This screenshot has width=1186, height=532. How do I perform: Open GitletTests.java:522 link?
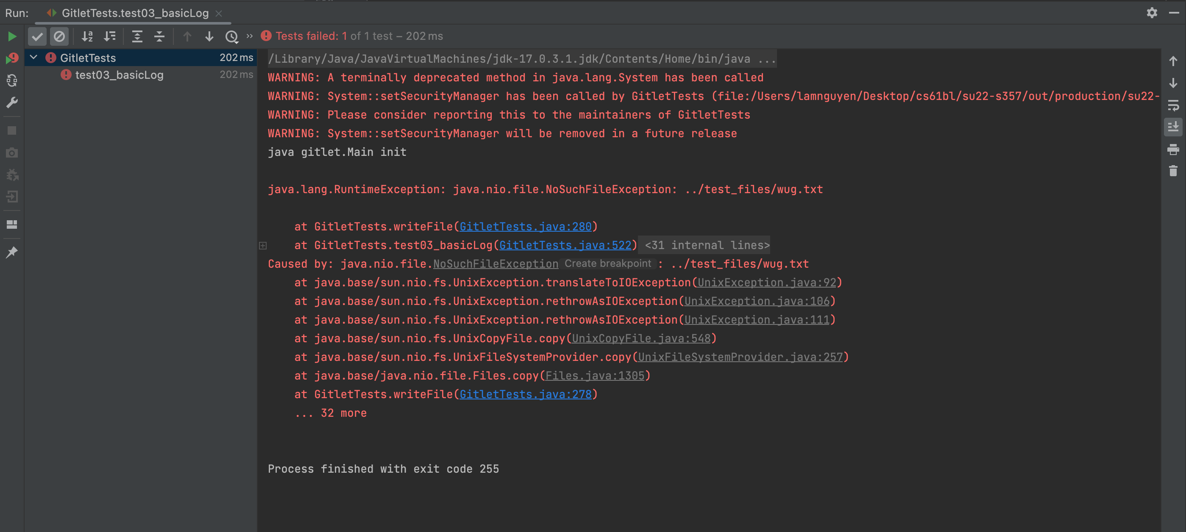click(565, 245)
